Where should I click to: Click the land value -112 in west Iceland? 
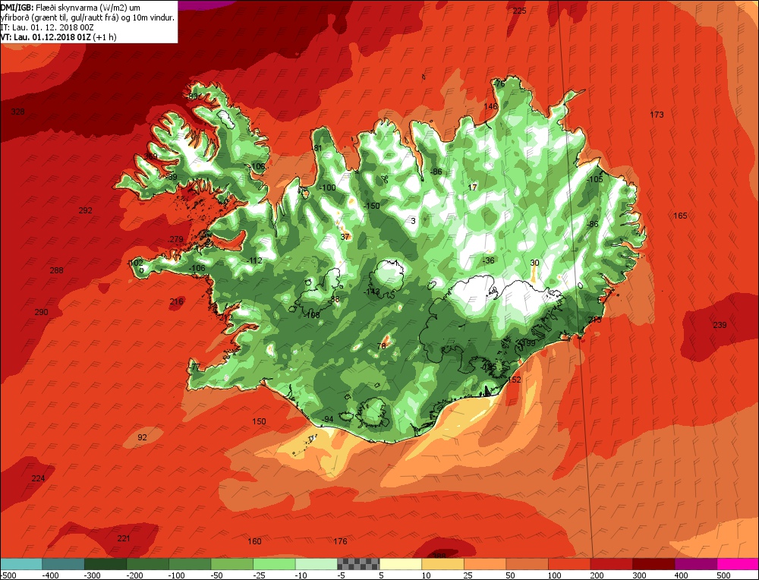[x=254, y=260]
